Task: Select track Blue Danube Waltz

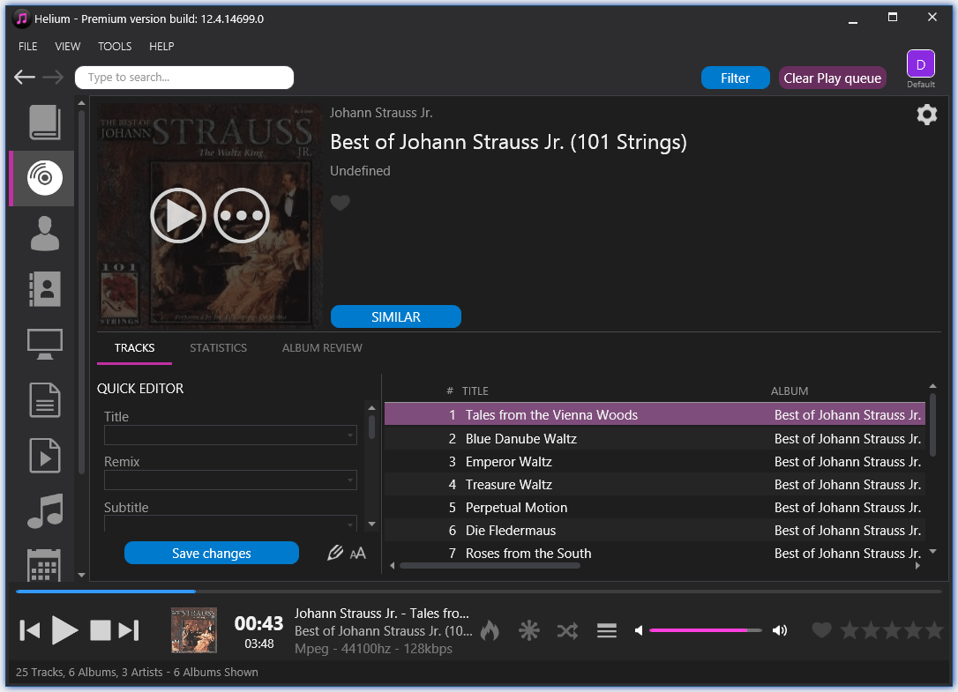Action: 655,438
